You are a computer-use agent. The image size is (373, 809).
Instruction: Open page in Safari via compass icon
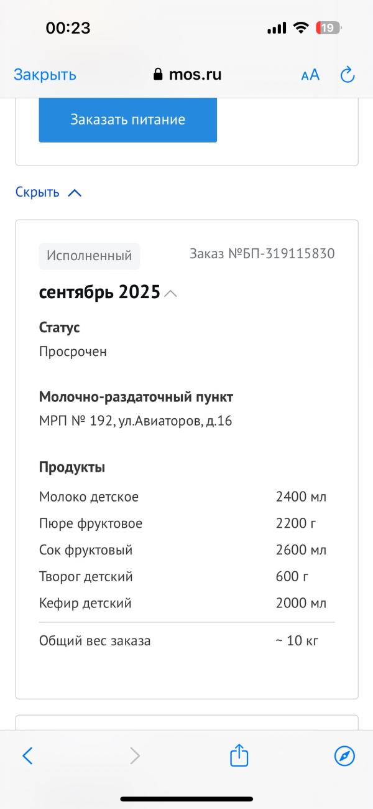click(344, 756)
